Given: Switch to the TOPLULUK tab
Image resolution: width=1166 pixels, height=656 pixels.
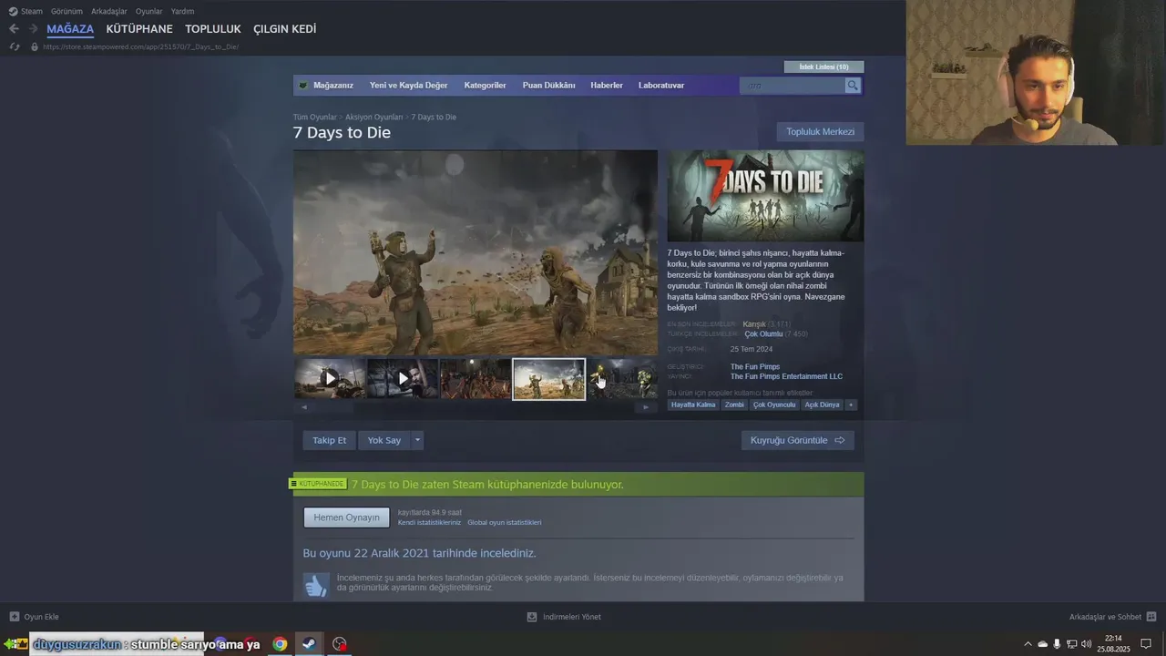Looking at the screenshot, I should (x=213, y=29).
